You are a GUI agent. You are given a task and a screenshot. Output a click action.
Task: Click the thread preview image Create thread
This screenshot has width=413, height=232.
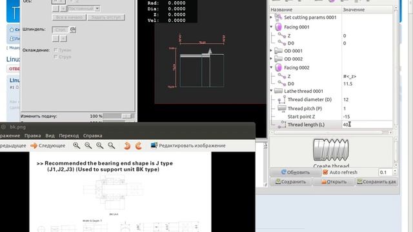(331, 150)
